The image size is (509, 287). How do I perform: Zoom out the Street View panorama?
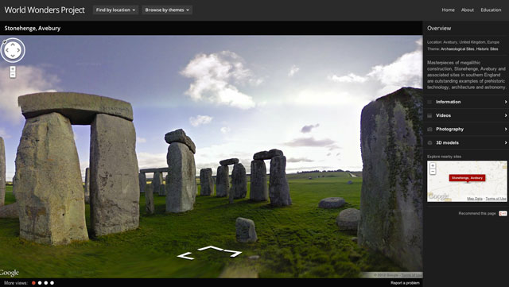coord(13,75)
